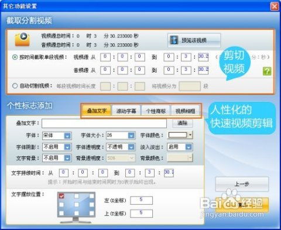
Task: Click the video preview film icon
Action: [x=174, y=40]
